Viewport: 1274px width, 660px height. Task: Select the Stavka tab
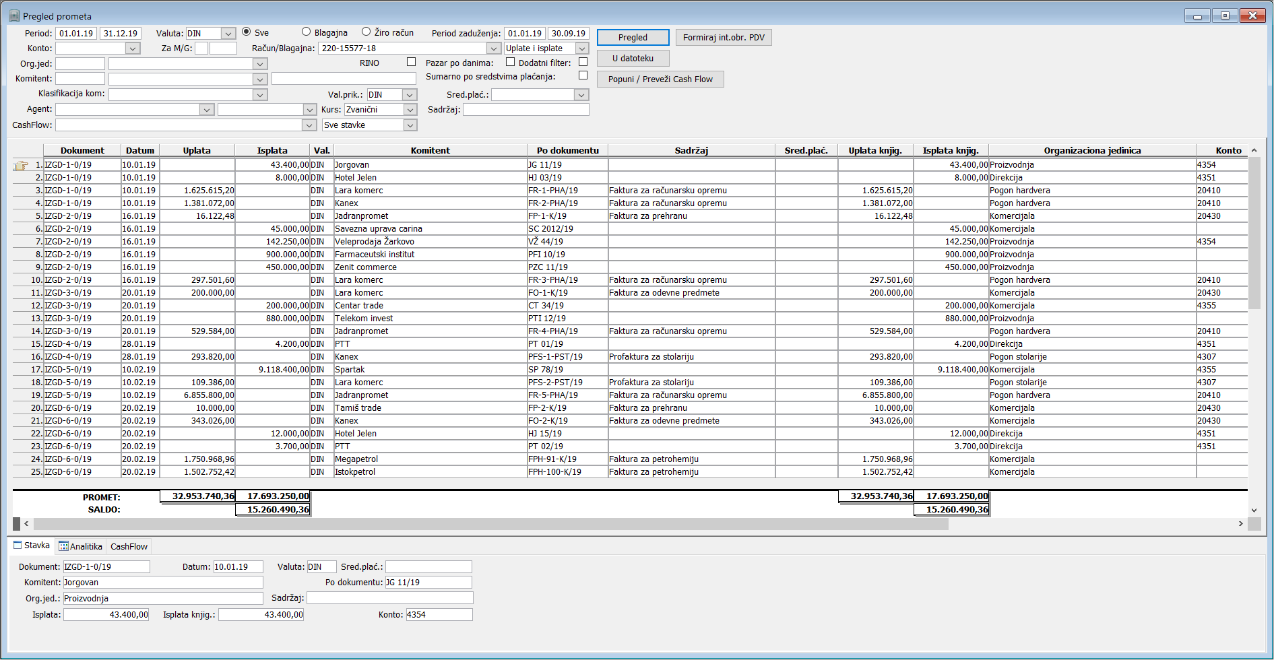pyautogui.click(x=32, y=546)
